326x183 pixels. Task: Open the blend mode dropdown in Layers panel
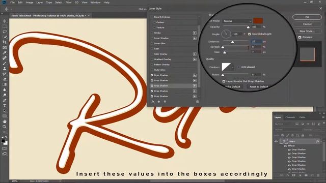click(288, 130)
